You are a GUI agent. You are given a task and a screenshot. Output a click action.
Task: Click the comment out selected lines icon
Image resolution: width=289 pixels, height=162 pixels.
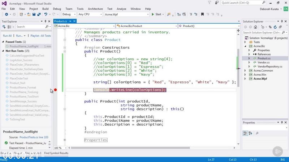pyautogui.click(x=191, y=14)
